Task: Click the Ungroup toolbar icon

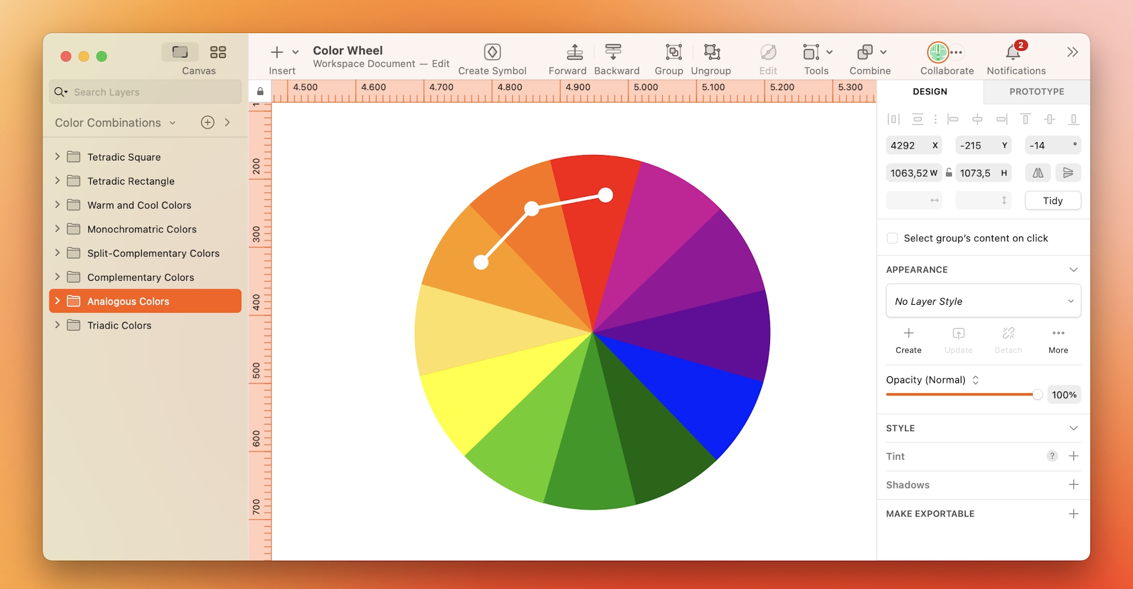Action: [711, 52]
